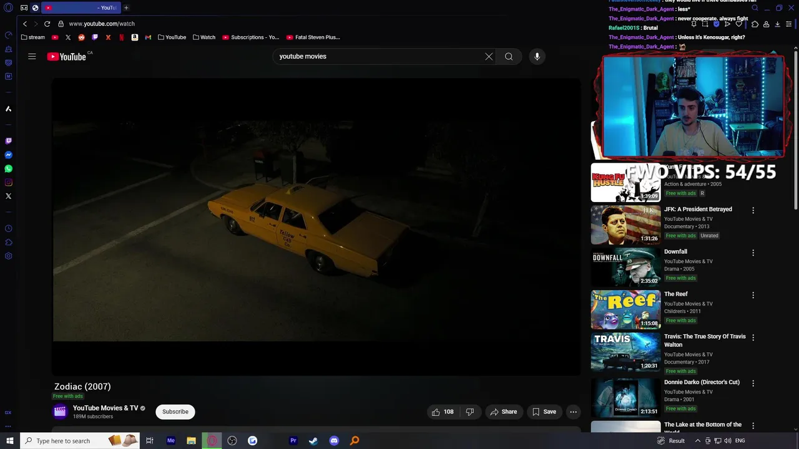Open the Gmail bookmark icon
Viewport: 799px width, 449px height.
pyautogui.click(x=148, y=37)
